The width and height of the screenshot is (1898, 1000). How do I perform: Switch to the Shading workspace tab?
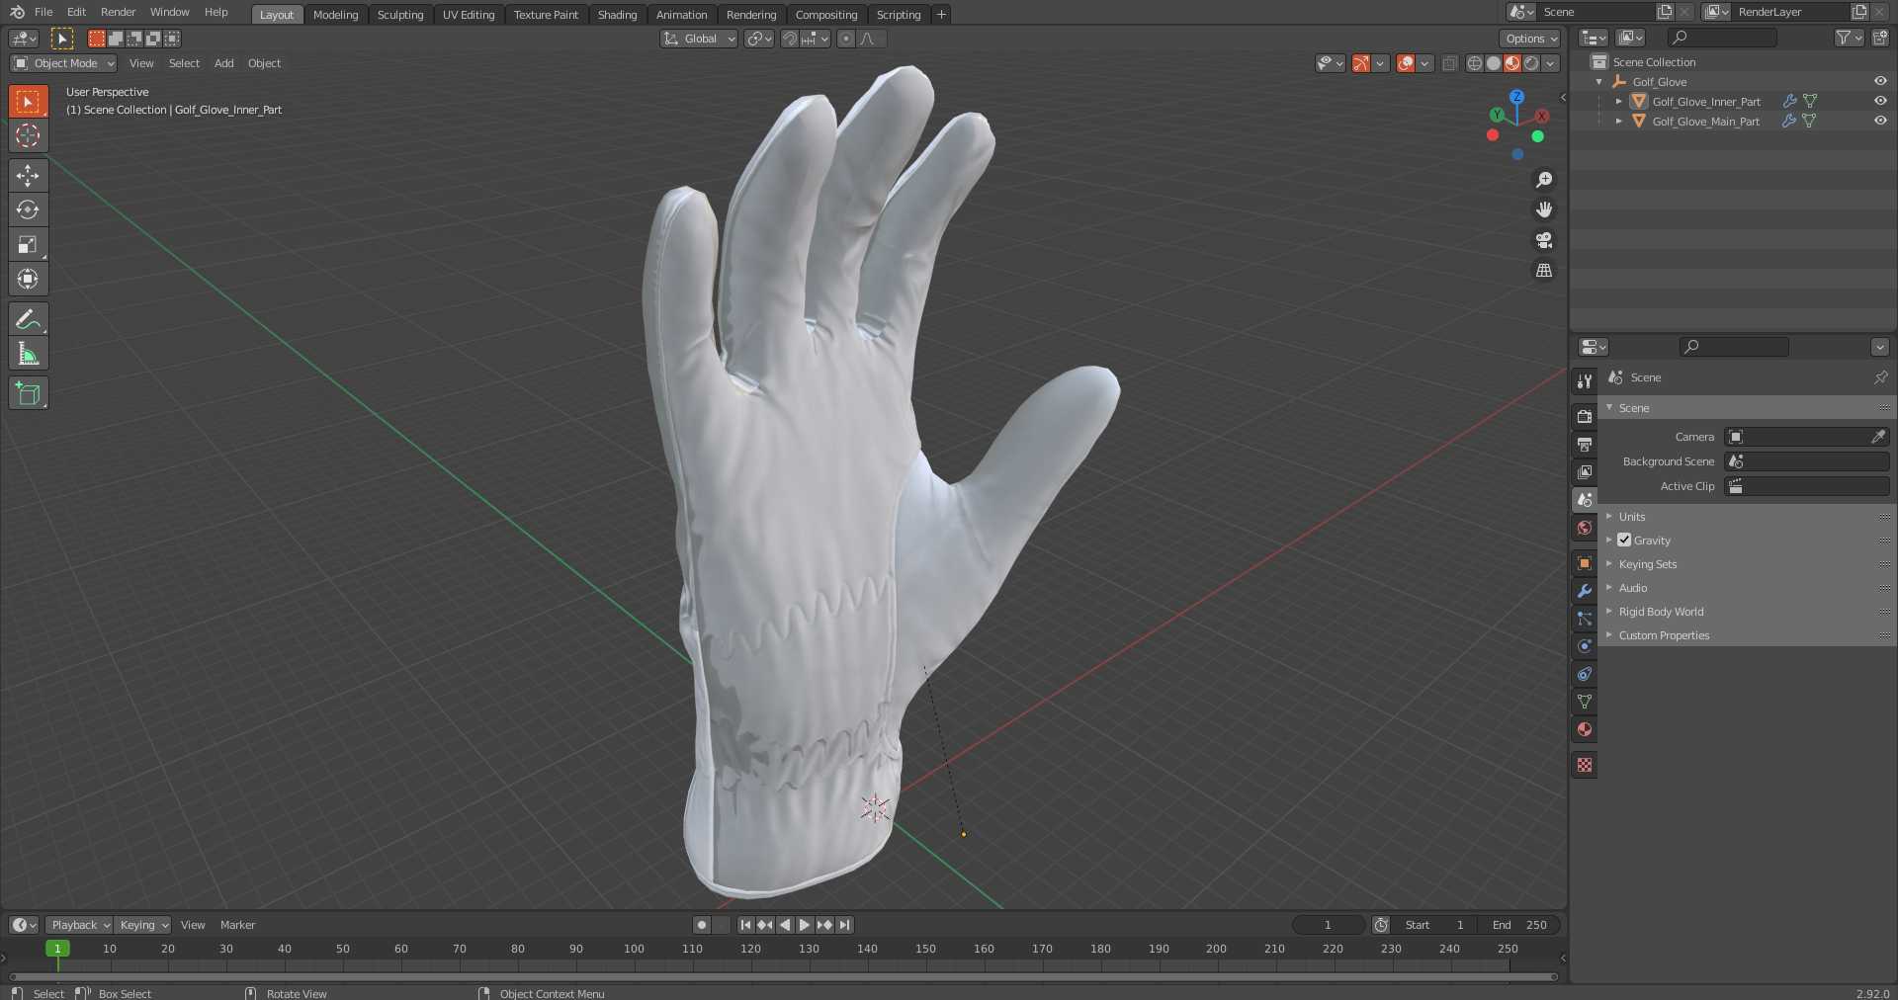pyautogui.click(x=617, y=15)
